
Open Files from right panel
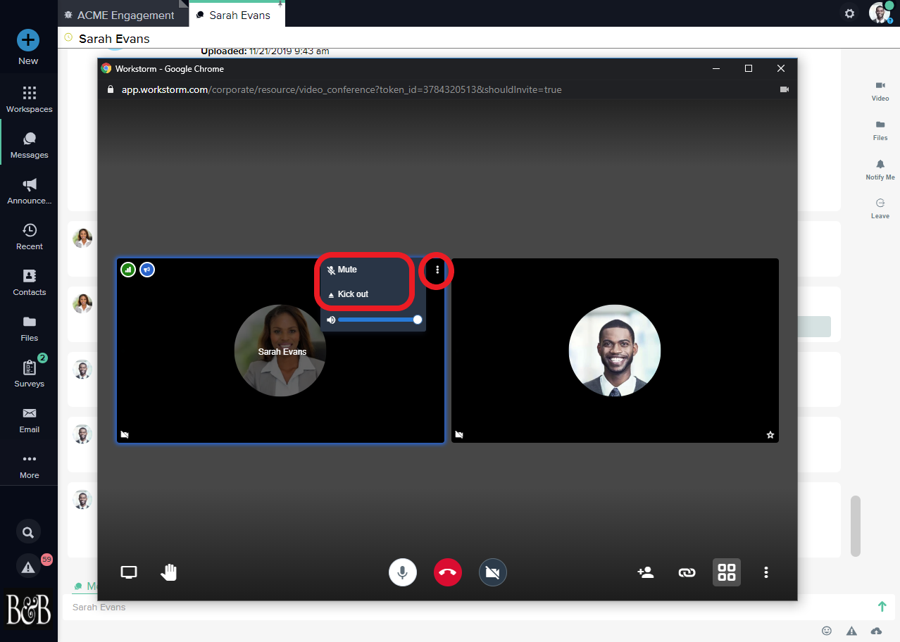coord(880,130)
